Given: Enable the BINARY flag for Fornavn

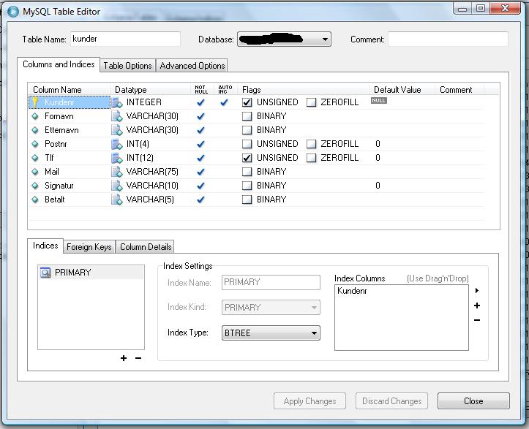Looking at the screenshot, I should [247, 116].
